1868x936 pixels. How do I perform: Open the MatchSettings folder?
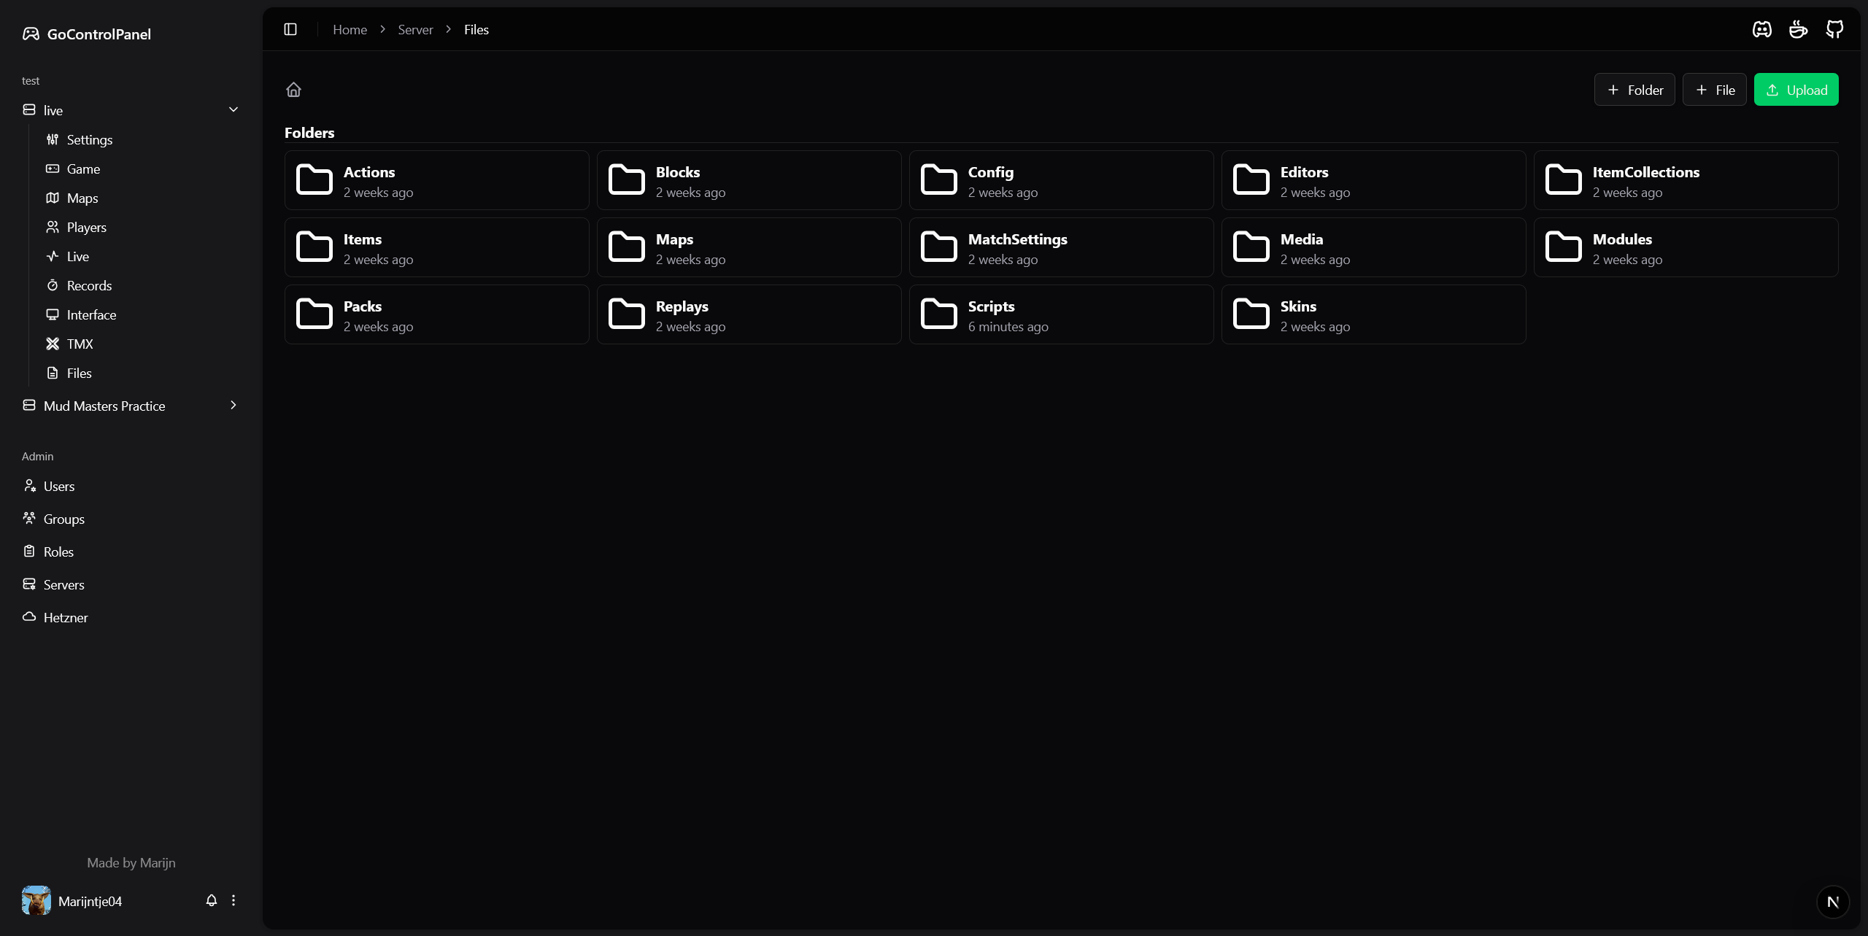point(1060,247)
